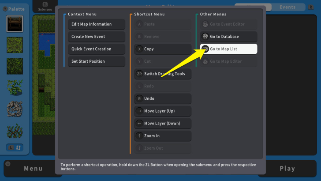Viewport: 321px width, 181px height.
Task: Click the minus icon on Menu button
Action: click(x=8, y=164)
